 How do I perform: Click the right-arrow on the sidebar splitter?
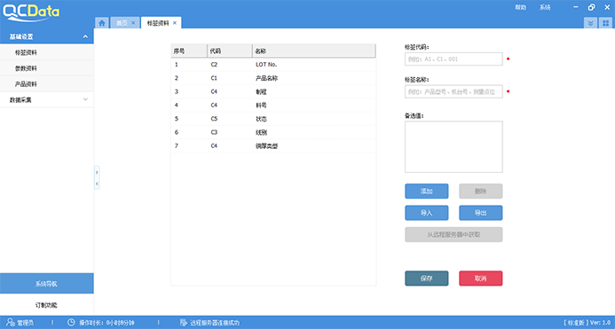(97, 173)
